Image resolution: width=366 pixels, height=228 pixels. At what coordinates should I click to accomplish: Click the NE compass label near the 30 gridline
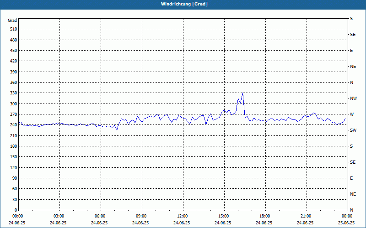tap(353, 194)
